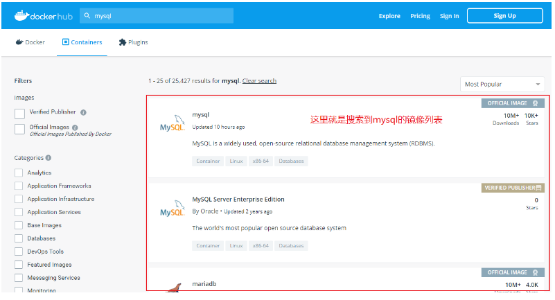555x300 pixels.
Task: Check the Application Frameworks category
Action: (19, 186)
